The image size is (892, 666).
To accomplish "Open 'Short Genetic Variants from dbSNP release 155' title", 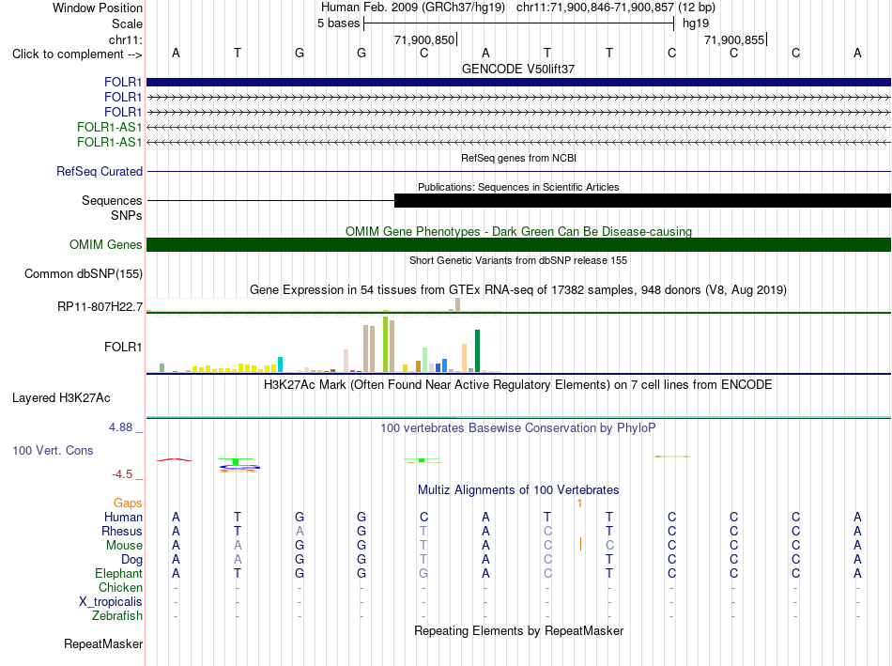I will [x=518, y=260].
